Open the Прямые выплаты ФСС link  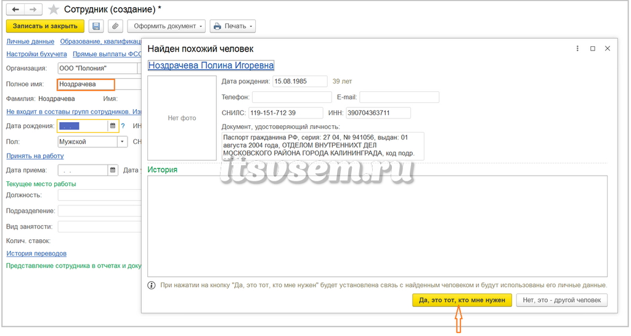point(107,54)
